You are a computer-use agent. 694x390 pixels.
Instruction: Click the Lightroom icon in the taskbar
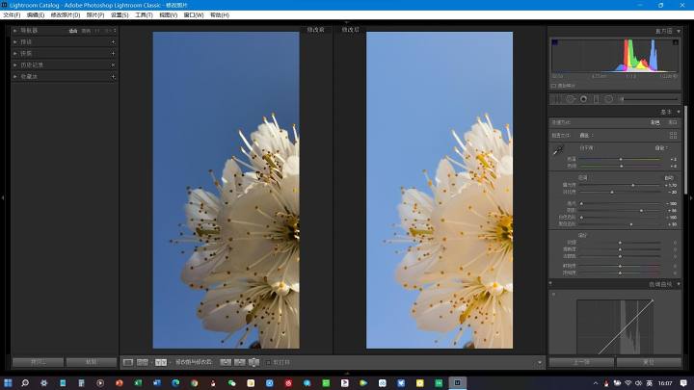(457, 383)
